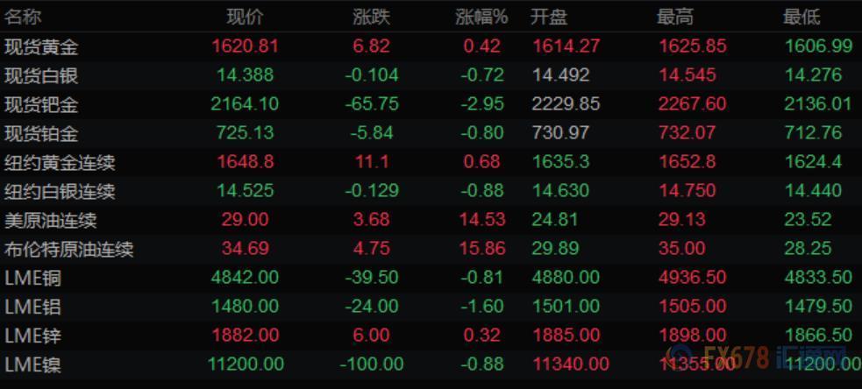Viewport: 862px width, 389px height.
Task: Select the 现货白银 instrument name
Action: tap(41, 75)
